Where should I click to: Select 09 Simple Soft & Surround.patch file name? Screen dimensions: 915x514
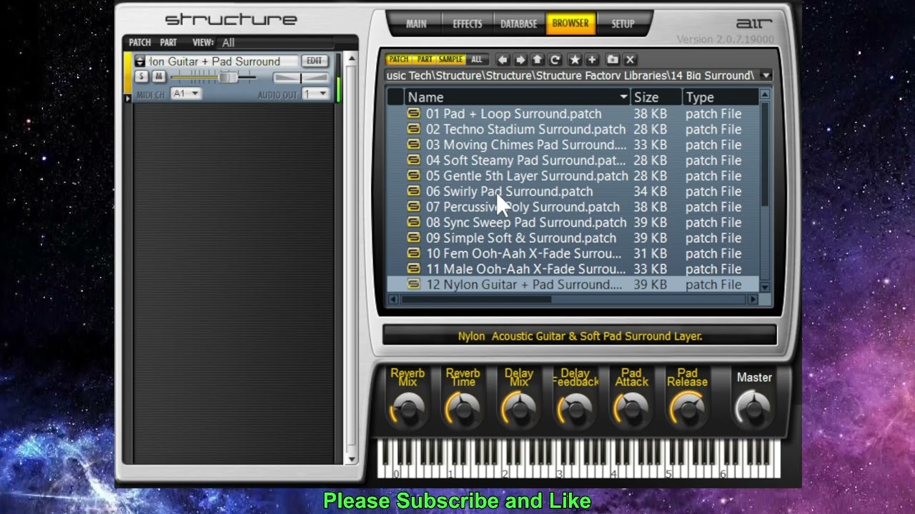click(521, 238)
